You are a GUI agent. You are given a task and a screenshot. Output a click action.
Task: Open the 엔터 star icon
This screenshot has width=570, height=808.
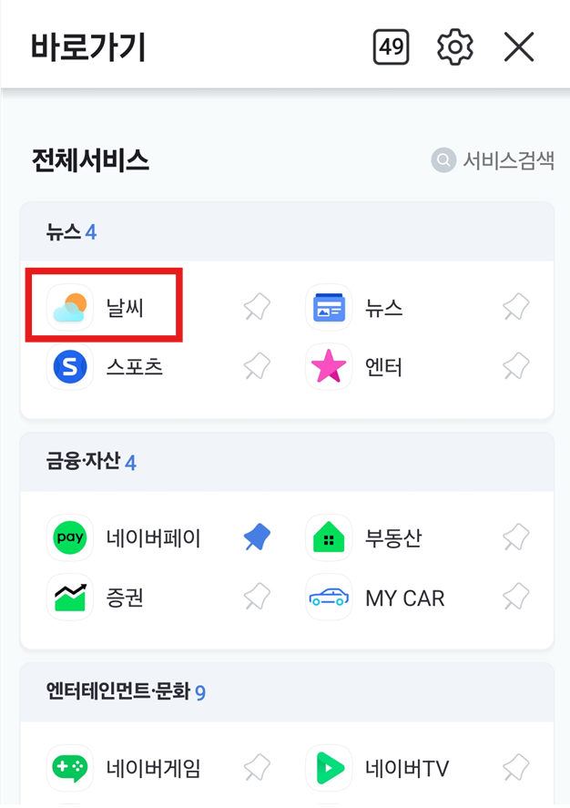point(329,367)
